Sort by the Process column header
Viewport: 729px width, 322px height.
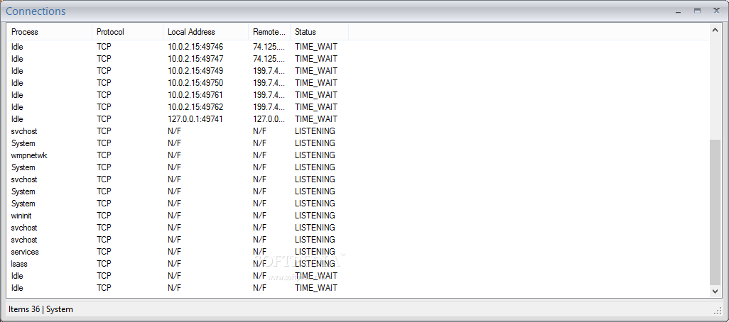49,32
